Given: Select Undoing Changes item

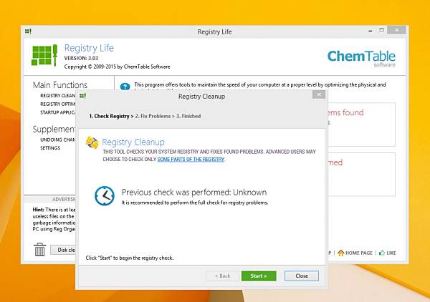Looking at the screenshot, I should tap(57, 140).
